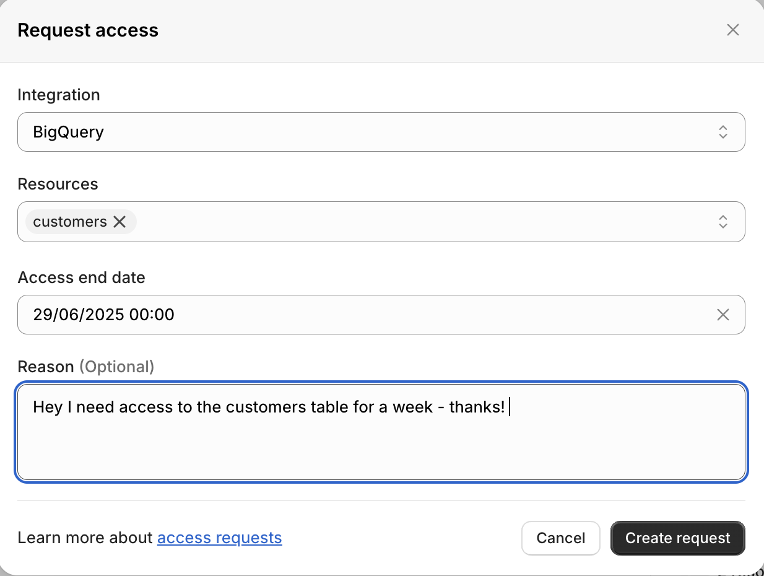Close the Request access dialog

coord(733,30)
